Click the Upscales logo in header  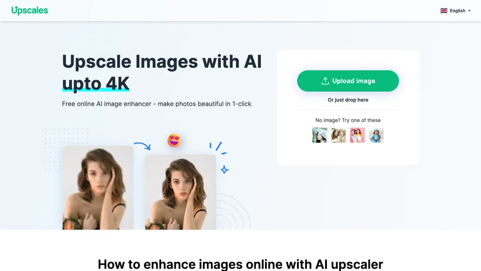30,10
